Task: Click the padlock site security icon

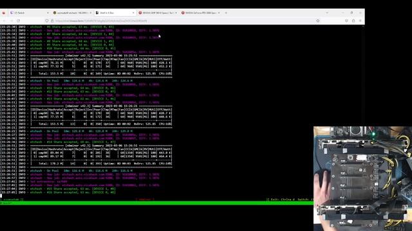Action: click(52, 21)
